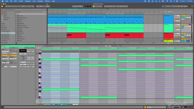This screenshot has width=194, height=109.
Task: Open the MIDI Effects category in sidebar
Action: coord(6,35)
